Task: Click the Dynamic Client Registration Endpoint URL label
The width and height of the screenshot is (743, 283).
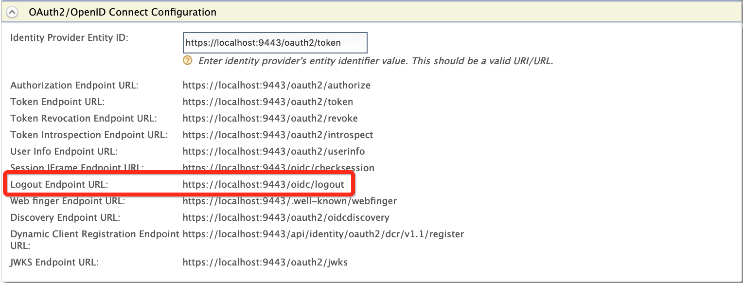Action: [95, 240]
